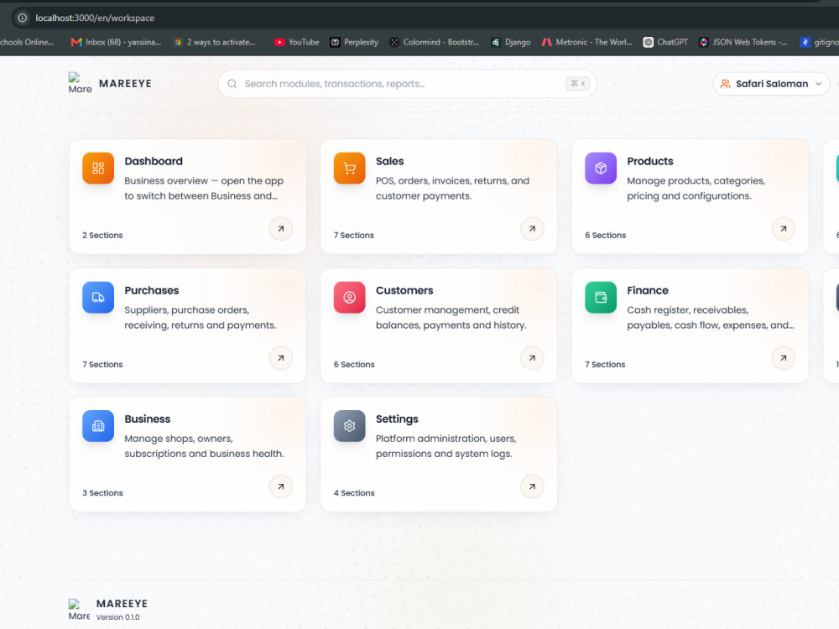Open the ChatGPT bookmark
This screenshot has width=839, height=629.
tap(665, 42)
